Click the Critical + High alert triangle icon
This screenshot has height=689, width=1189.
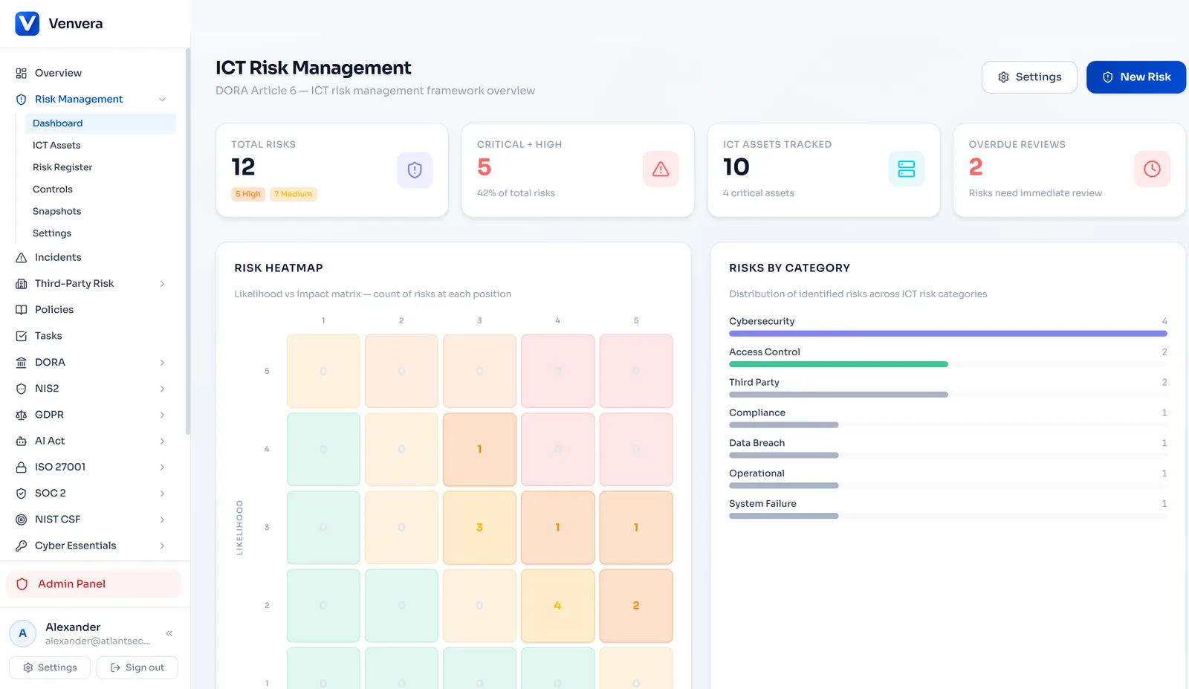(x=661, y=169)
